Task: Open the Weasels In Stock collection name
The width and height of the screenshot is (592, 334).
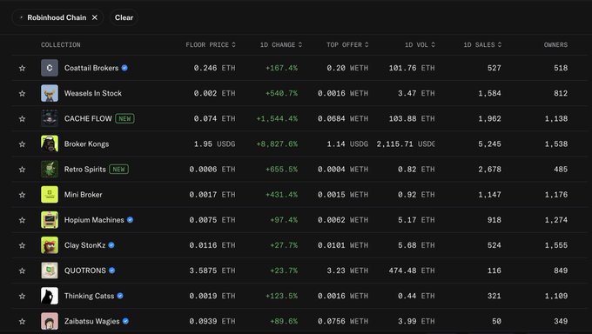Action: [x=93, y=93]
